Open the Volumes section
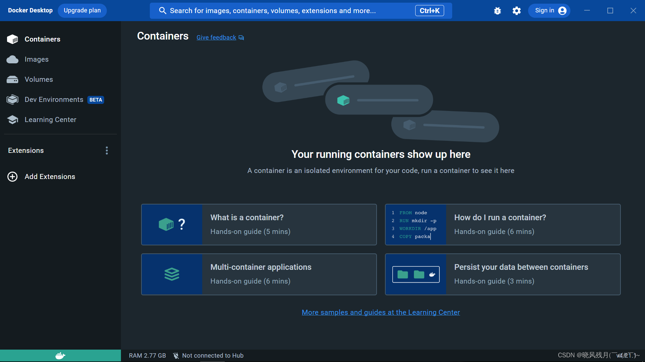Image resolution: width=645 pixels, height=362 pixels. pyautogui.click(x=39, y=79)
